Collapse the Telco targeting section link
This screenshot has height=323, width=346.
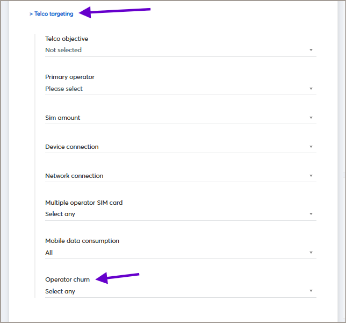coord(52,14)
